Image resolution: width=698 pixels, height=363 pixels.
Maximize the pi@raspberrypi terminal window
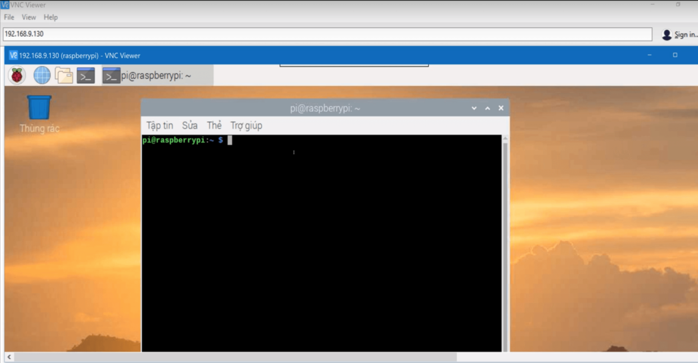tap(488, 109)
